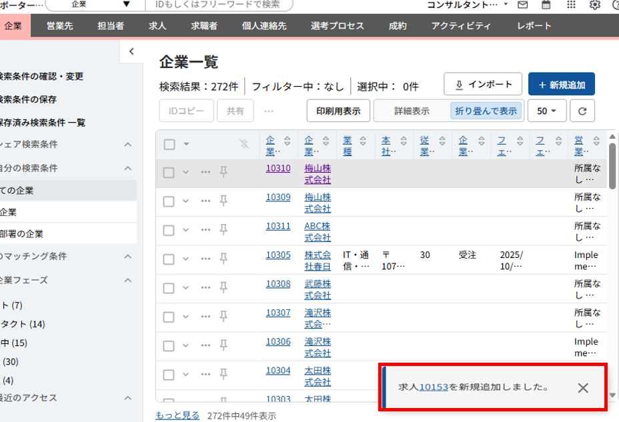This screenshot has height=422, width=619.
Task: Open the mail icon in top bar
Action: [x=523, y=5]
